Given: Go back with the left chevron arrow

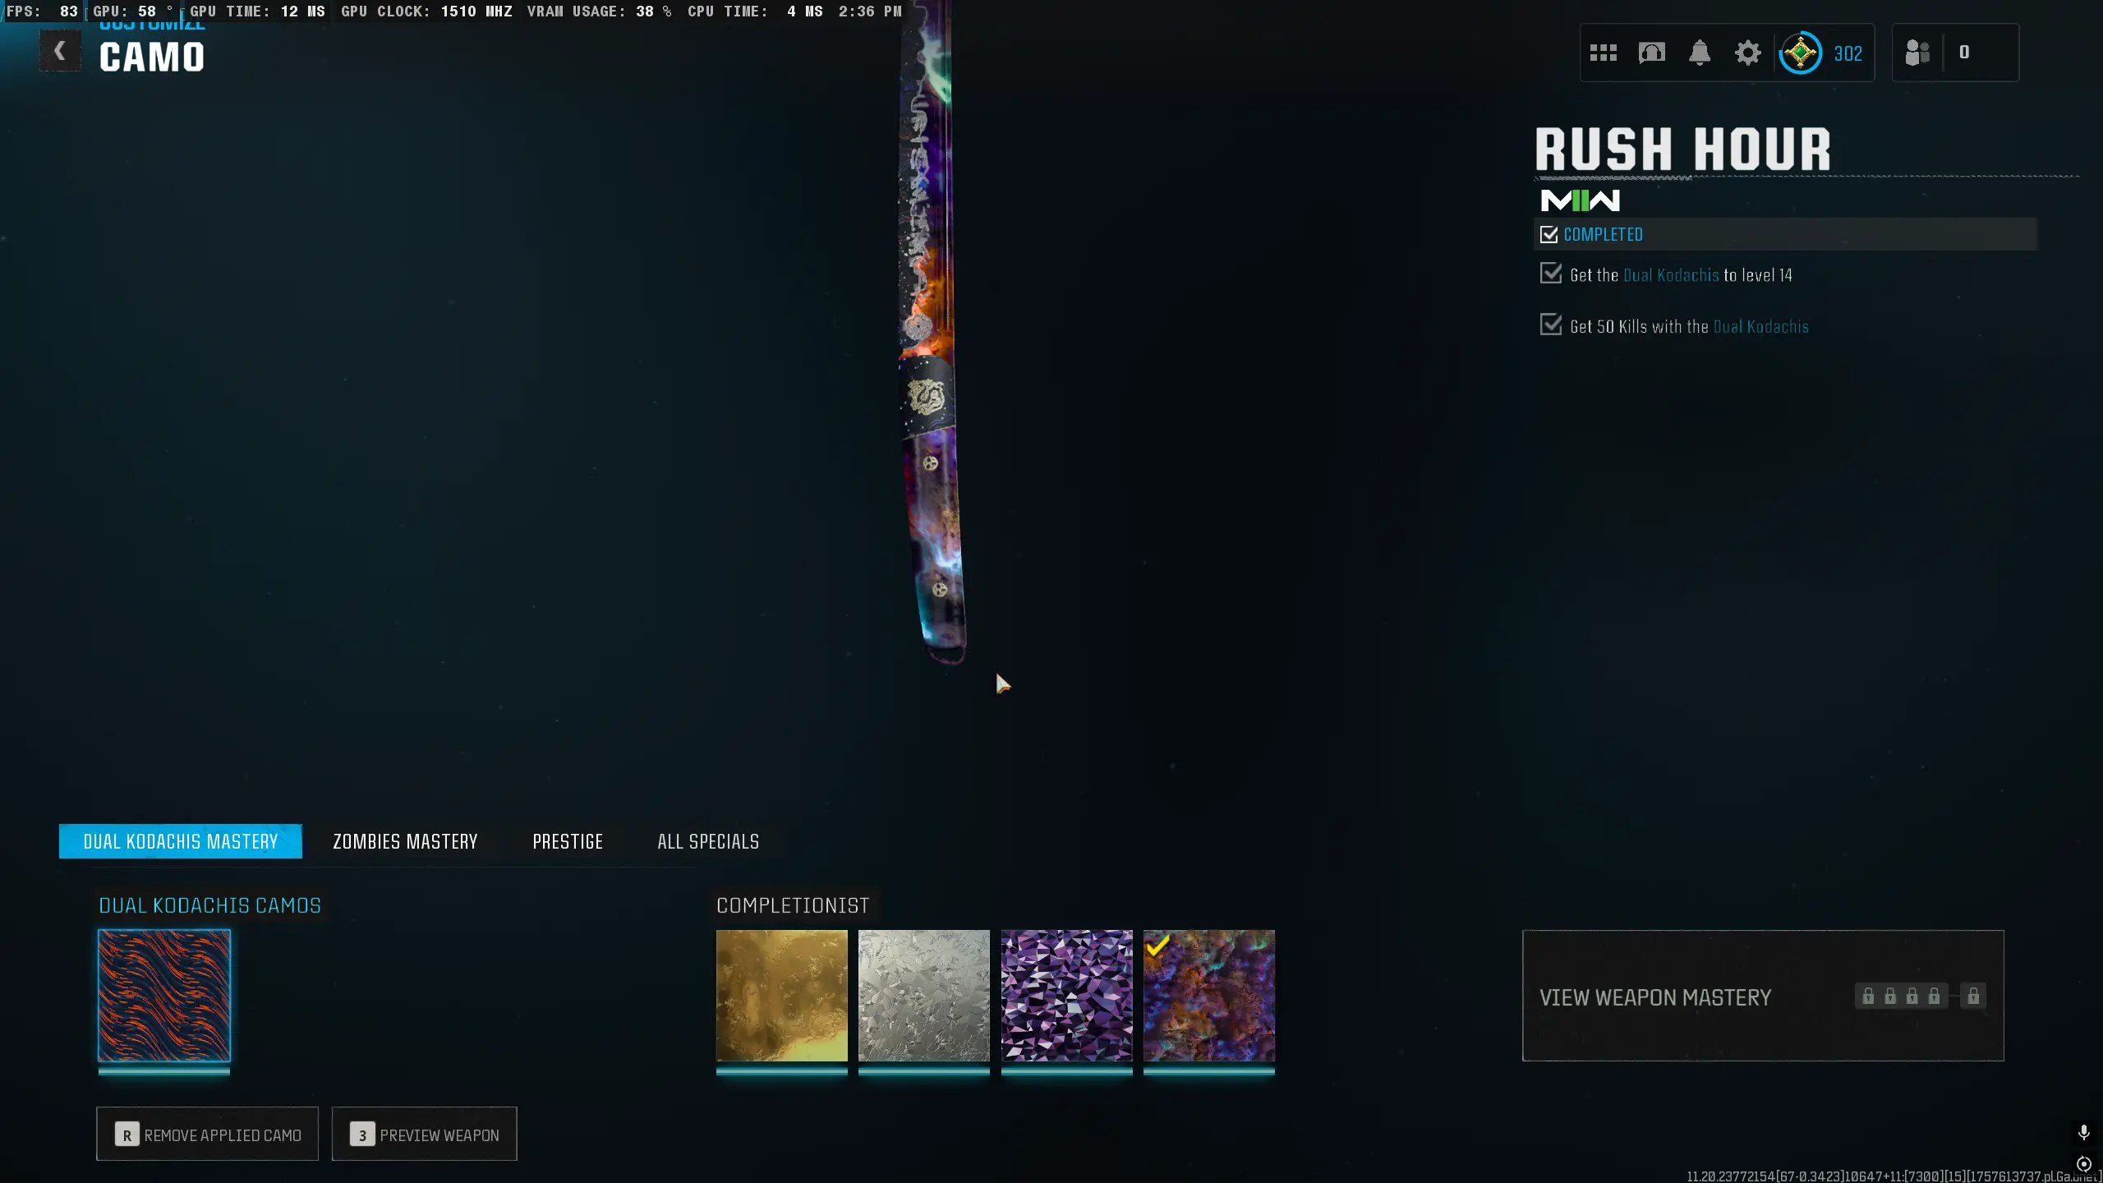Looking at the screenshot, I should tap(60, 51).
